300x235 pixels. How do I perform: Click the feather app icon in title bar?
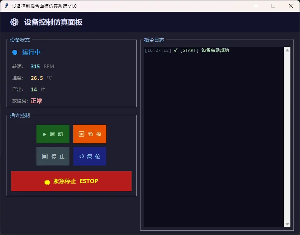(x=6, y=6)
